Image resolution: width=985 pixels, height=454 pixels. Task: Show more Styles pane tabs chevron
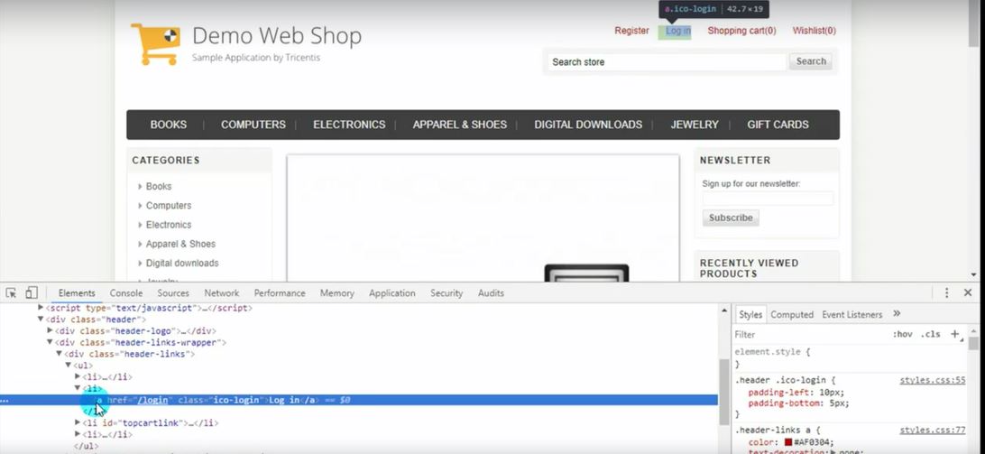[x=897, y=314]
